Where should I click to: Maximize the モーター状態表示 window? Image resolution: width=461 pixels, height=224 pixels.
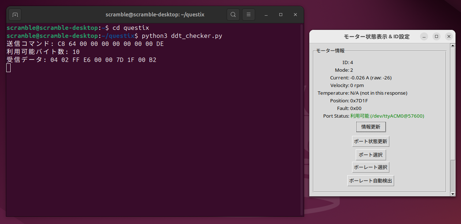coord(437,36)
